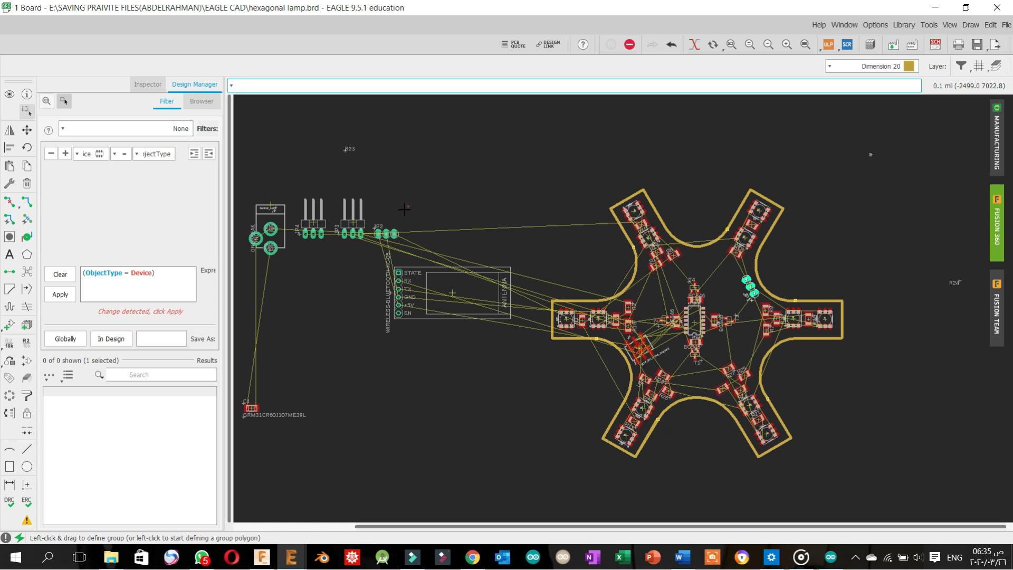Open the Library menu
This screenshot has width=1013, height=570.
904,25
